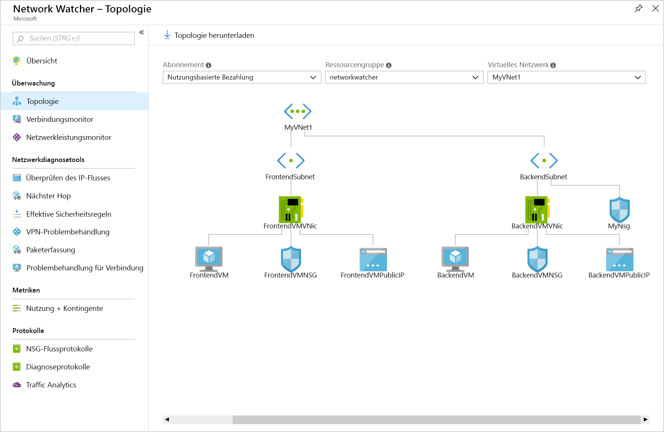Select the FrontendVMNSG shield icon
664x432 pixels.
[290, 259]
